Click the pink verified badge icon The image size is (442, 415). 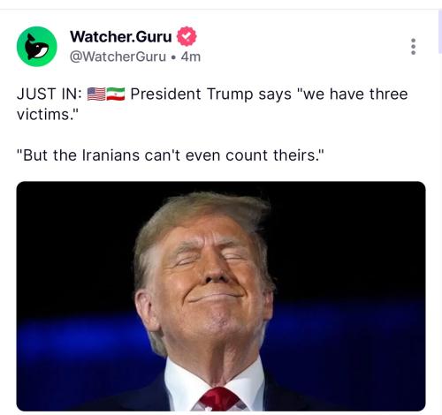click(187, 36)
